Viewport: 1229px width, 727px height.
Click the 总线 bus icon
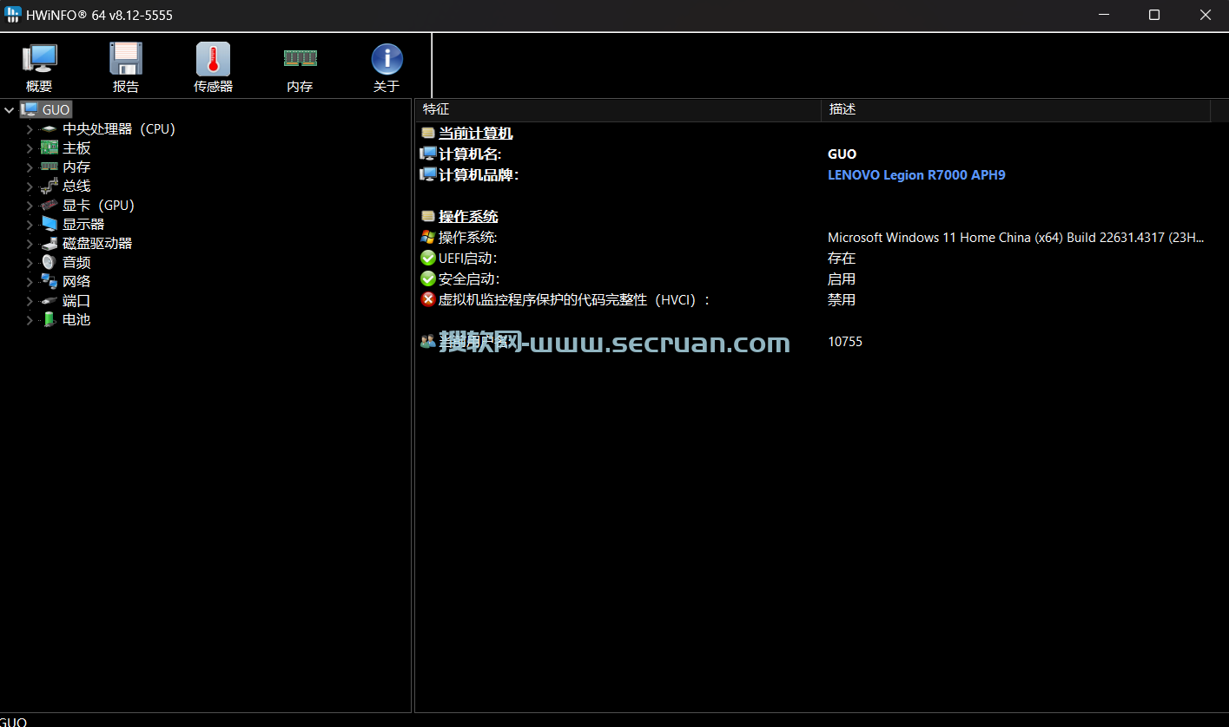pos(49,187)
